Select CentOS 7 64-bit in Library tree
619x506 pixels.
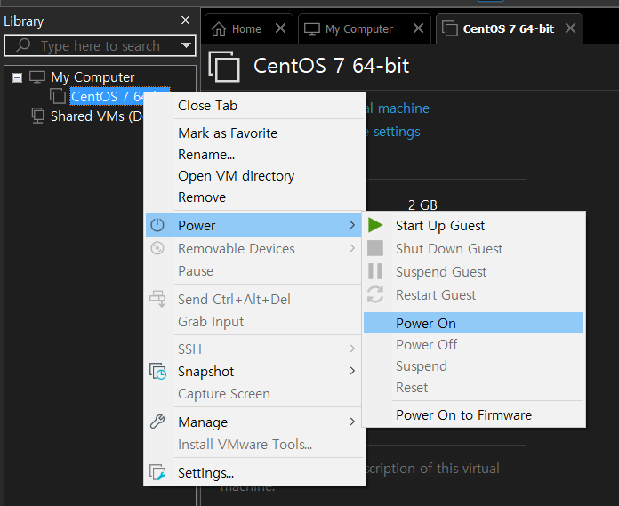pos(107,96)
